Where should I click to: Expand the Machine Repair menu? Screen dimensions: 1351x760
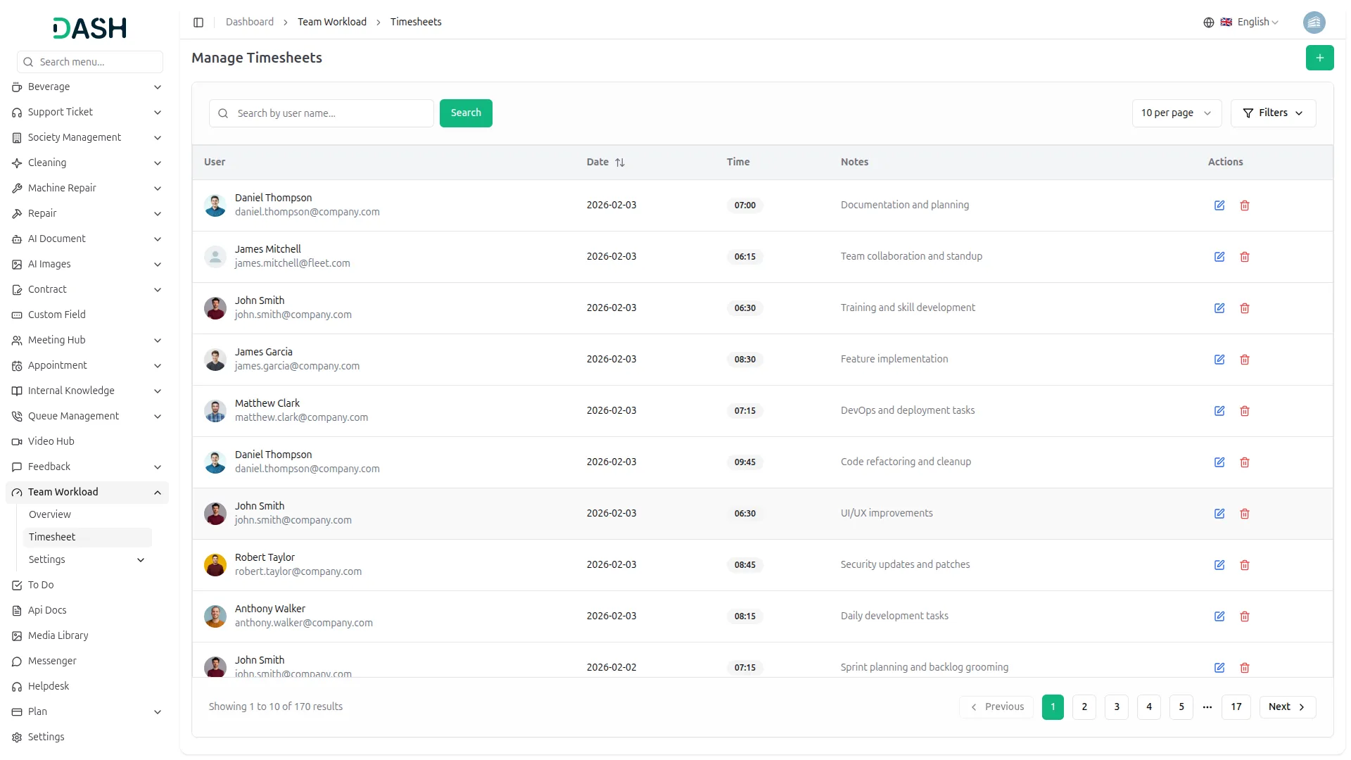87,189
